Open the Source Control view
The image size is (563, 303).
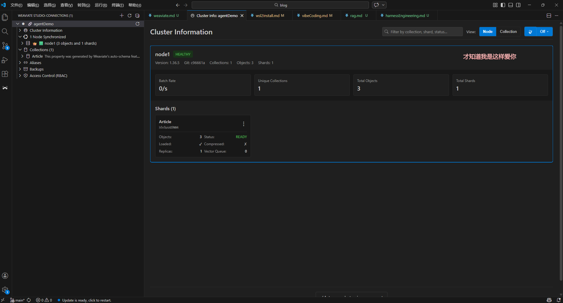tap(5, 46)
